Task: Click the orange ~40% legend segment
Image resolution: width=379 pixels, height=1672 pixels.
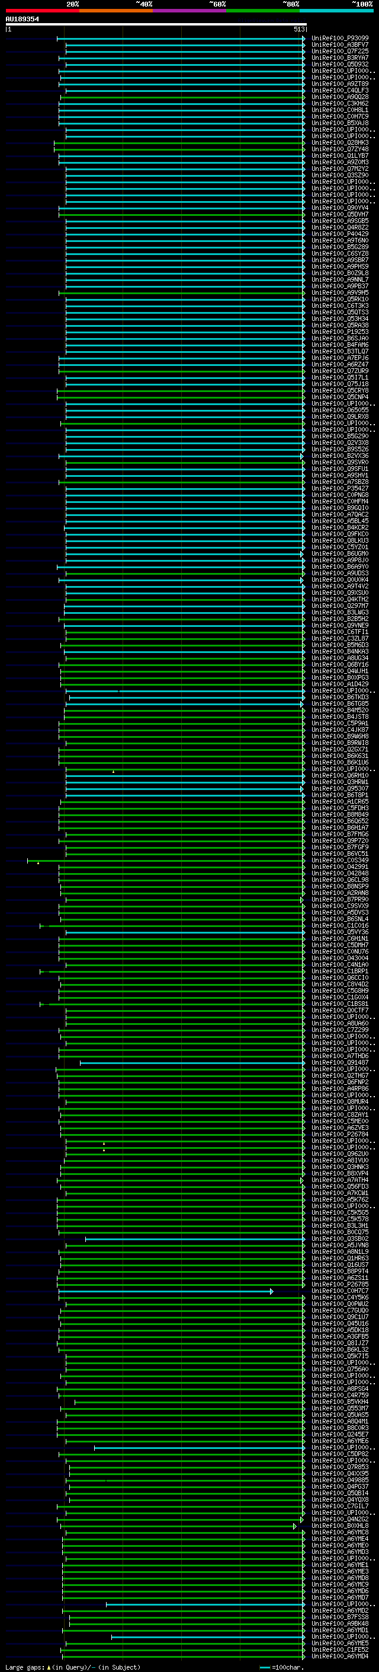Action: [116, 11]
